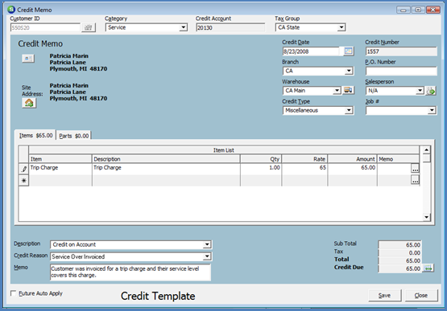Click the customer contact card icon
The image size is (447, 311).
click(28, 59)
